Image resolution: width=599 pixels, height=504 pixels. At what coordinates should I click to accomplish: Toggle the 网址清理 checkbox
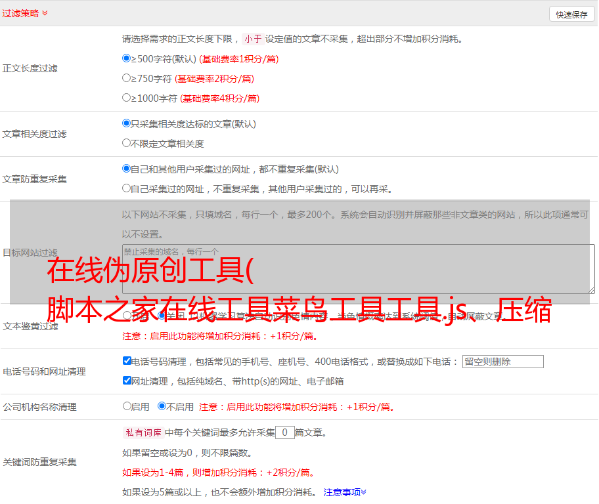coord(127,381)
